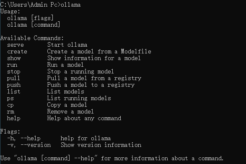Click the 'rm' command entry
Image resolution: width=246 pixels, height=164 pixels.
[10, 112]
